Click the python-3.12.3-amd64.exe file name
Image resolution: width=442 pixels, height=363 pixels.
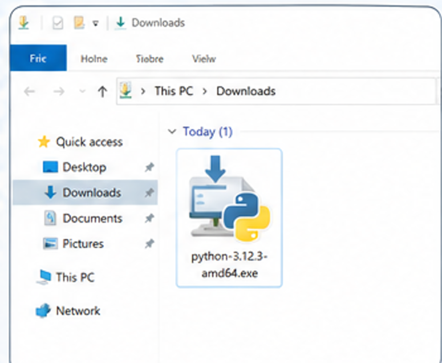pos(229,265)
